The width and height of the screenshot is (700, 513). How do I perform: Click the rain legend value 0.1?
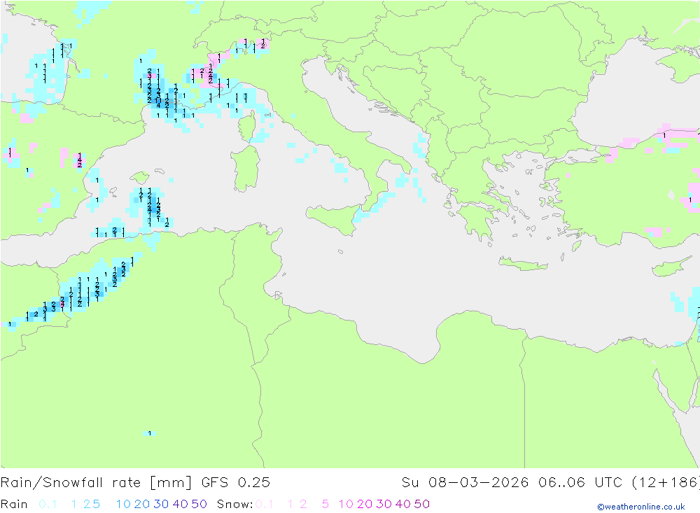tap(48, 504)
